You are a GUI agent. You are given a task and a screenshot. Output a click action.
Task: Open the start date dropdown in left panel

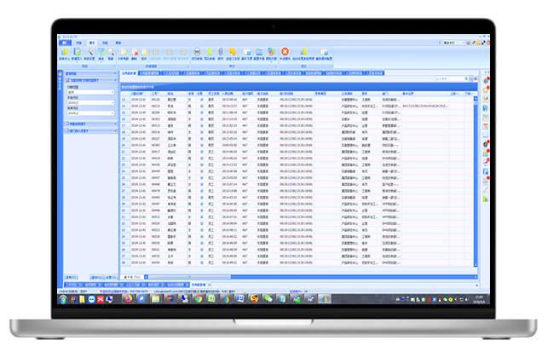tap(111, 102)
